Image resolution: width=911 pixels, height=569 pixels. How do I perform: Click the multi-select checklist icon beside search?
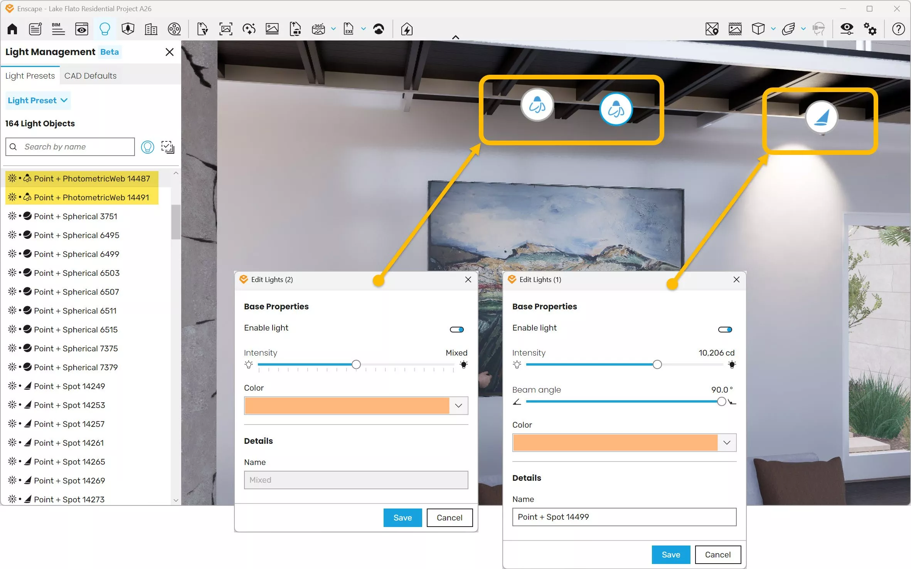[168, 147]
